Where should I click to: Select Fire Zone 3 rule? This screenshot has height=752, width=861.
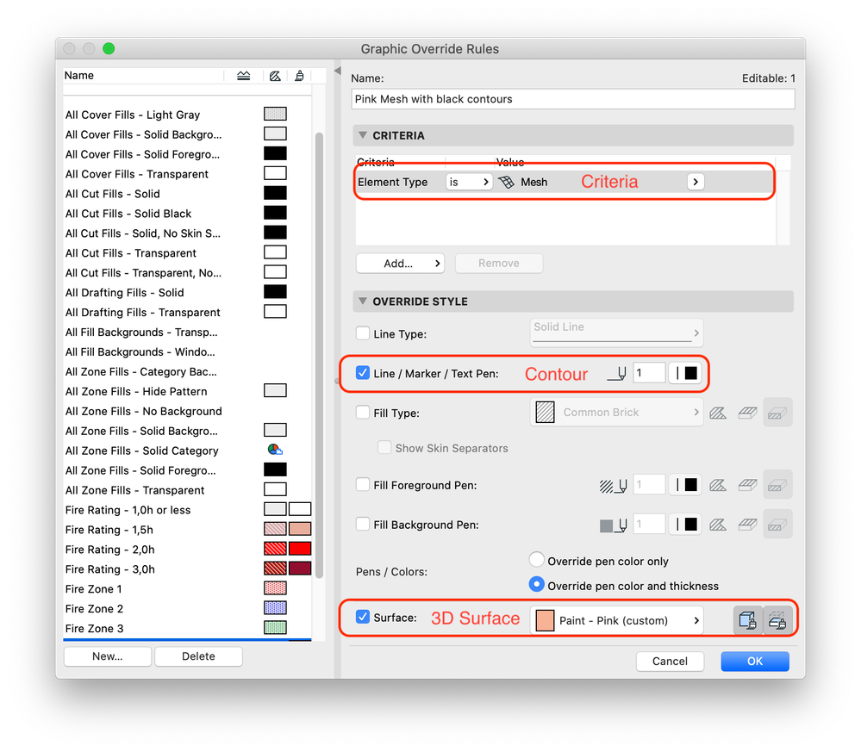[94, 629]
